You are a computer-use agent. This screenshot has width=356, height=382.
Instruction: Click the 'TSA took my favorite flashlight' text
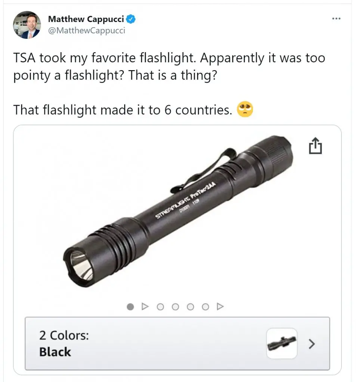click(105, 58)
